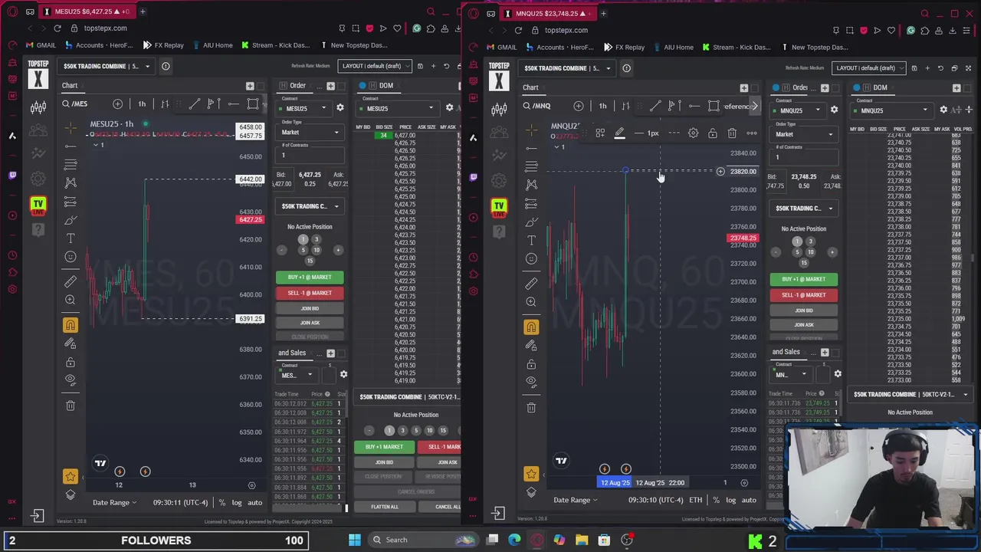This screenshot has height=552, width=981.
Task: Click SELL -1 @ MARKET in MES order panel
Action: click(310, 293)
